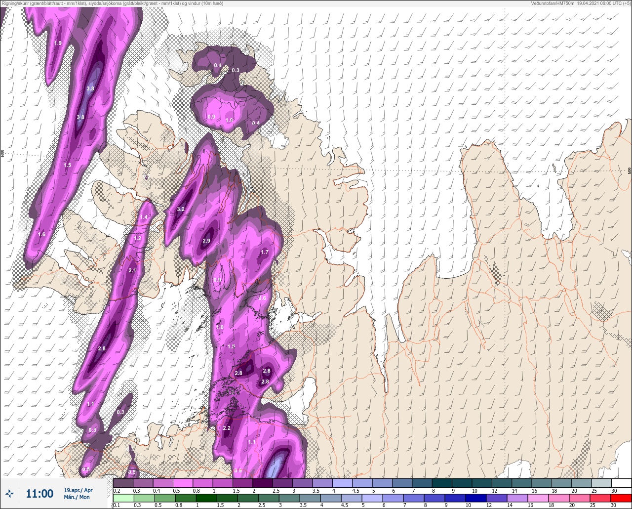Click the '1.9' precipitation value on the map
The width and height of the screenshot is (632, 509).
tap(58, 43)
